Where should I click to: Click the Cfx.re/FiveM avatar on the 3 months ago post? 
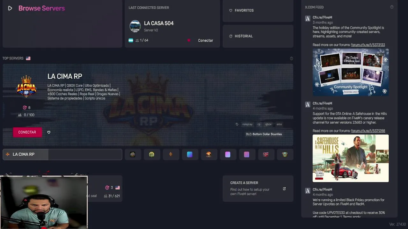click(x=308, y=18)
